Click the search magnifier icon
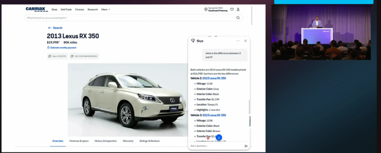This screenshot has width=381, height=153. tap(238, 18)
